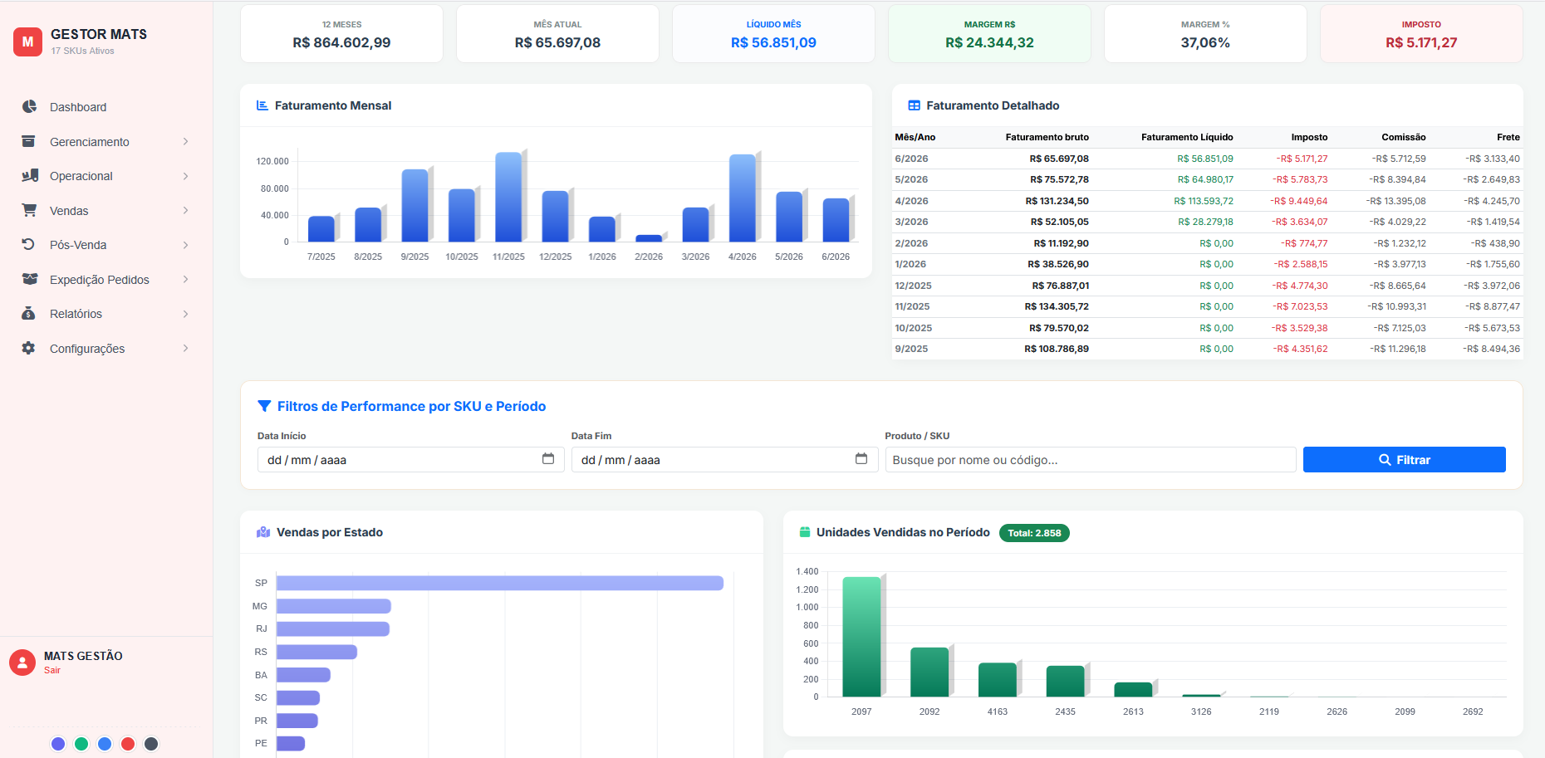Click the Vendas shopping cart icon
Viewport: 1545px width, 758px height.
pyautogui.click(x=29, y=210)
